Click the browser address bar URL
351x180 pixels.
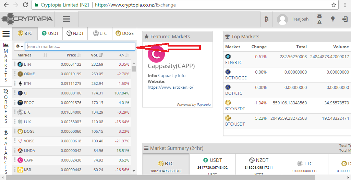(x=135, y=5)
